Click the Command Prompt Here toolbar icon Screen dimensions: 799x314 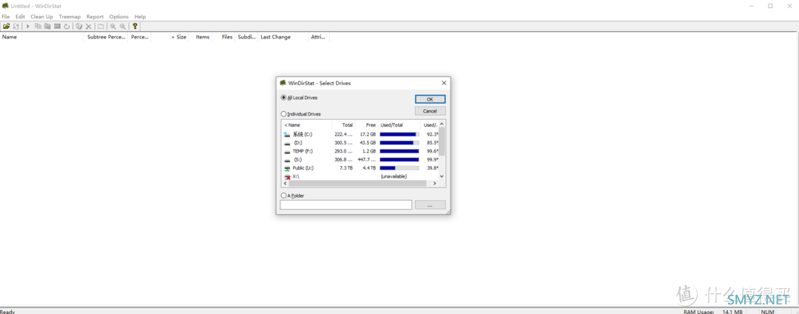pyautogui.click(x=57, y=26)
